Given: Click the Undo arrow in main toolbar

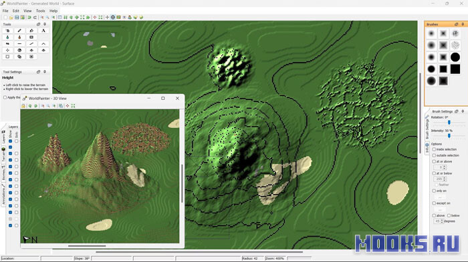Looking at the screenshot, I should 29,17.
